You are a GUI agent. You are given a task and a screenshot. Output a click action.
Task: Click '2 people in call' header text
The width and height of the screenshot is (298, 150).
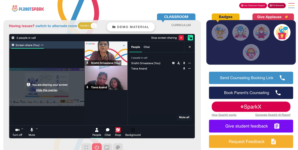(26, 38)
